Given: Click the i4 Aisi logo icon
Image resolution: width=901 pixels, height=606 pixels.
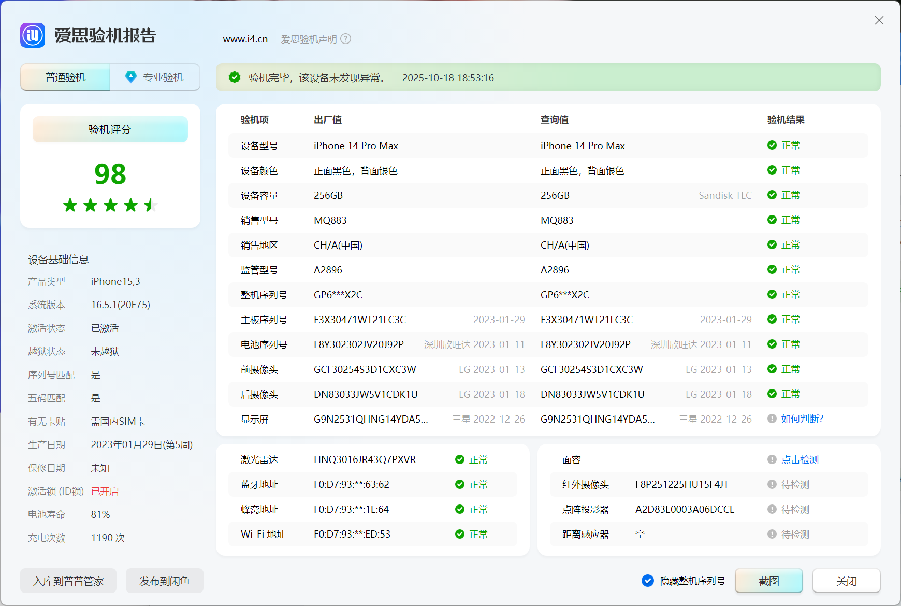Looking at the screenshot, I should 33,35.
